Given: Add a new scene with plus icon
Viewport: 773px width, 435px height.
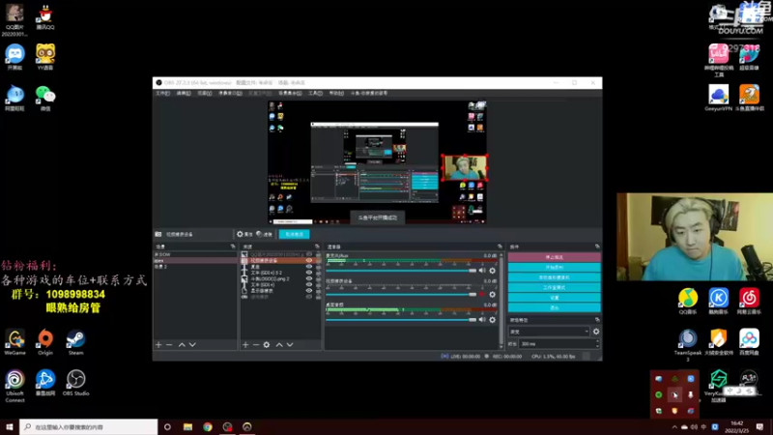Looking at the screenshot, I should pyautogui.click(x=158, y=345).
